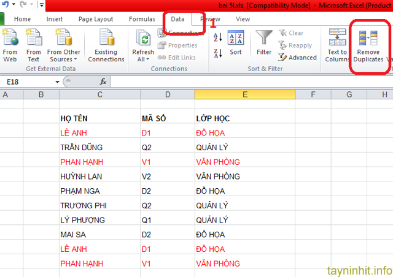Open the Name Box dropdown arrow
Screen dimensions: 393x277
point(57,82)
